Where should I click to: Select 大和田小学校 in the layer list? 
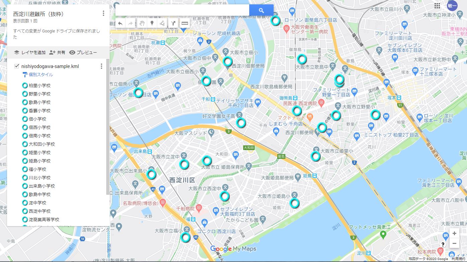(41, 144)
